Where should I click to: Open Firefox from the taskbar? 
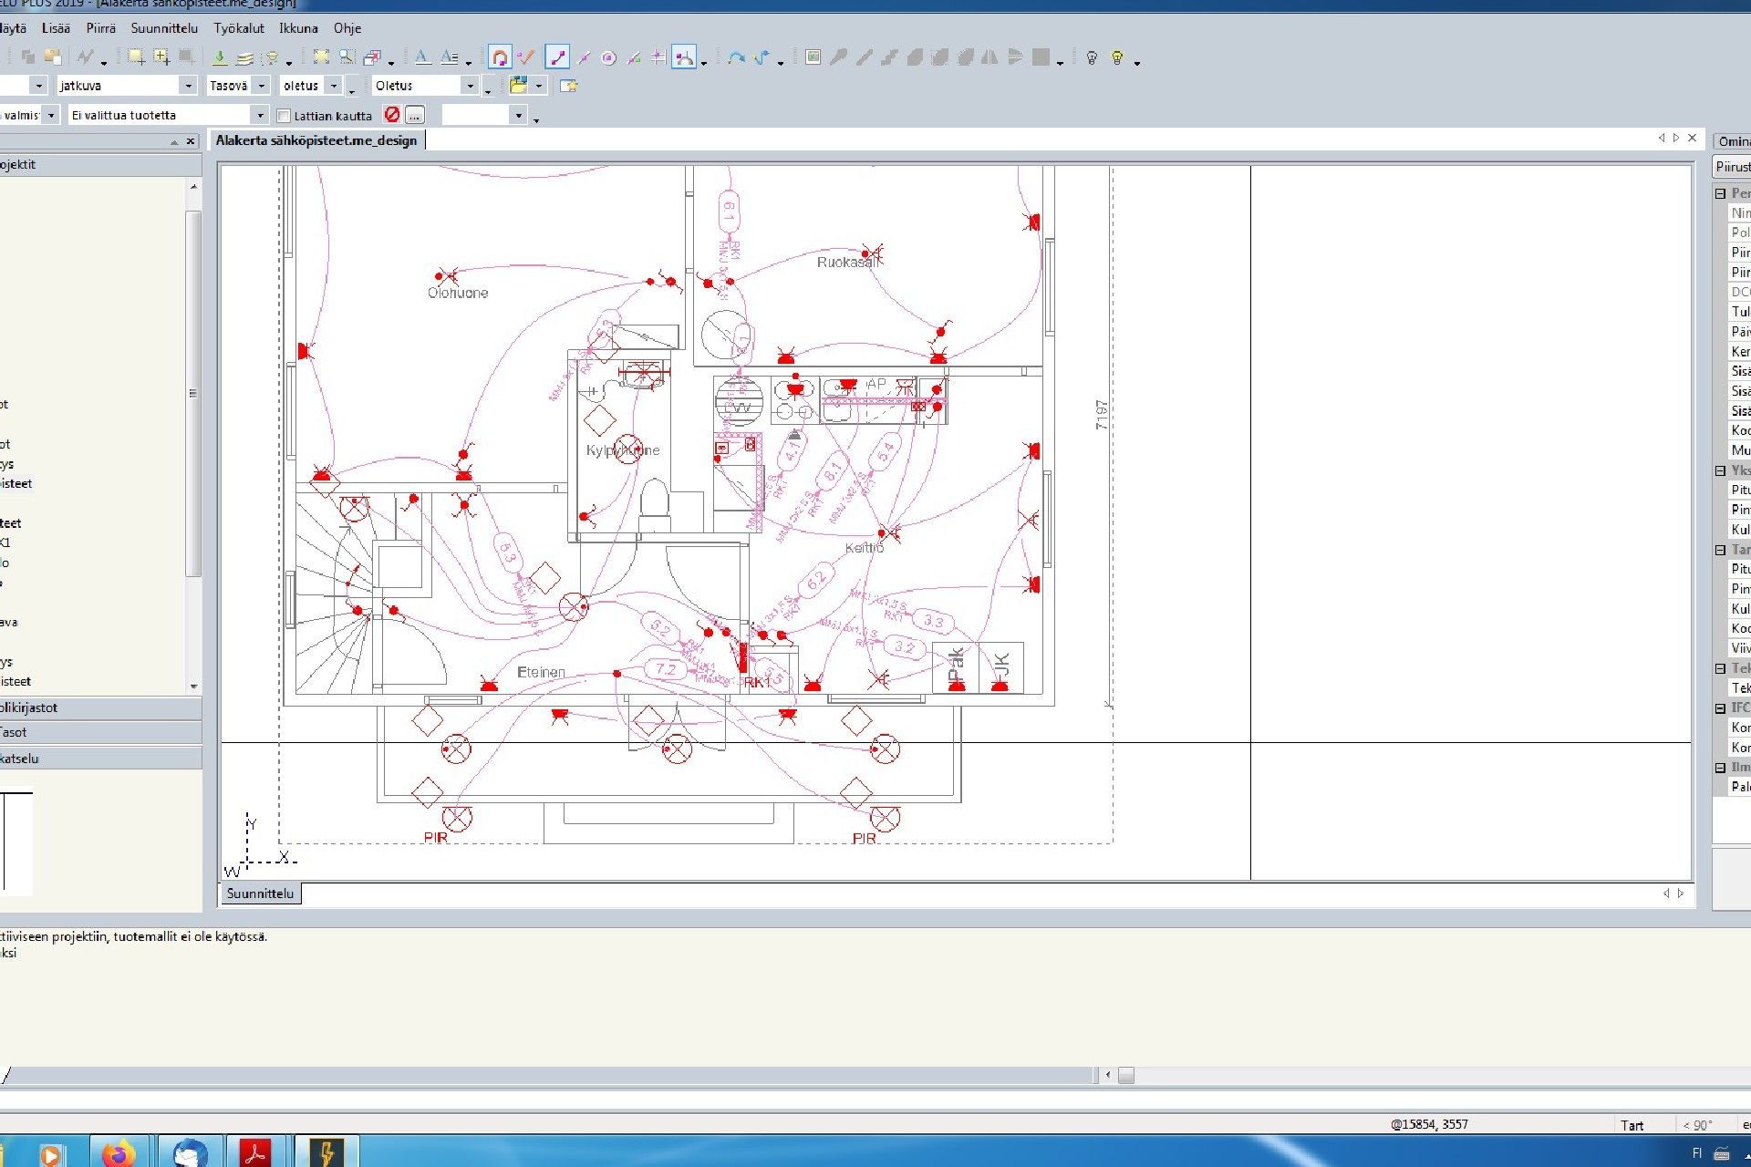tap(119, 1153)
